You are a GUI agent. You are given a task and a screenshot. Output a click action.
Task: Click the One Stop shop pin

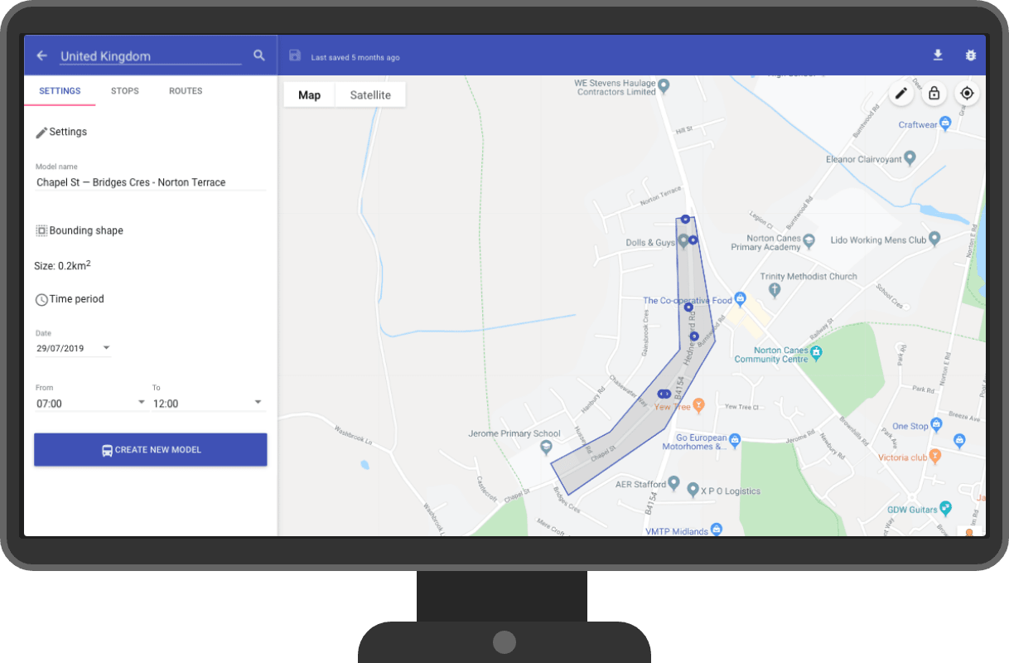coord(937,424)
